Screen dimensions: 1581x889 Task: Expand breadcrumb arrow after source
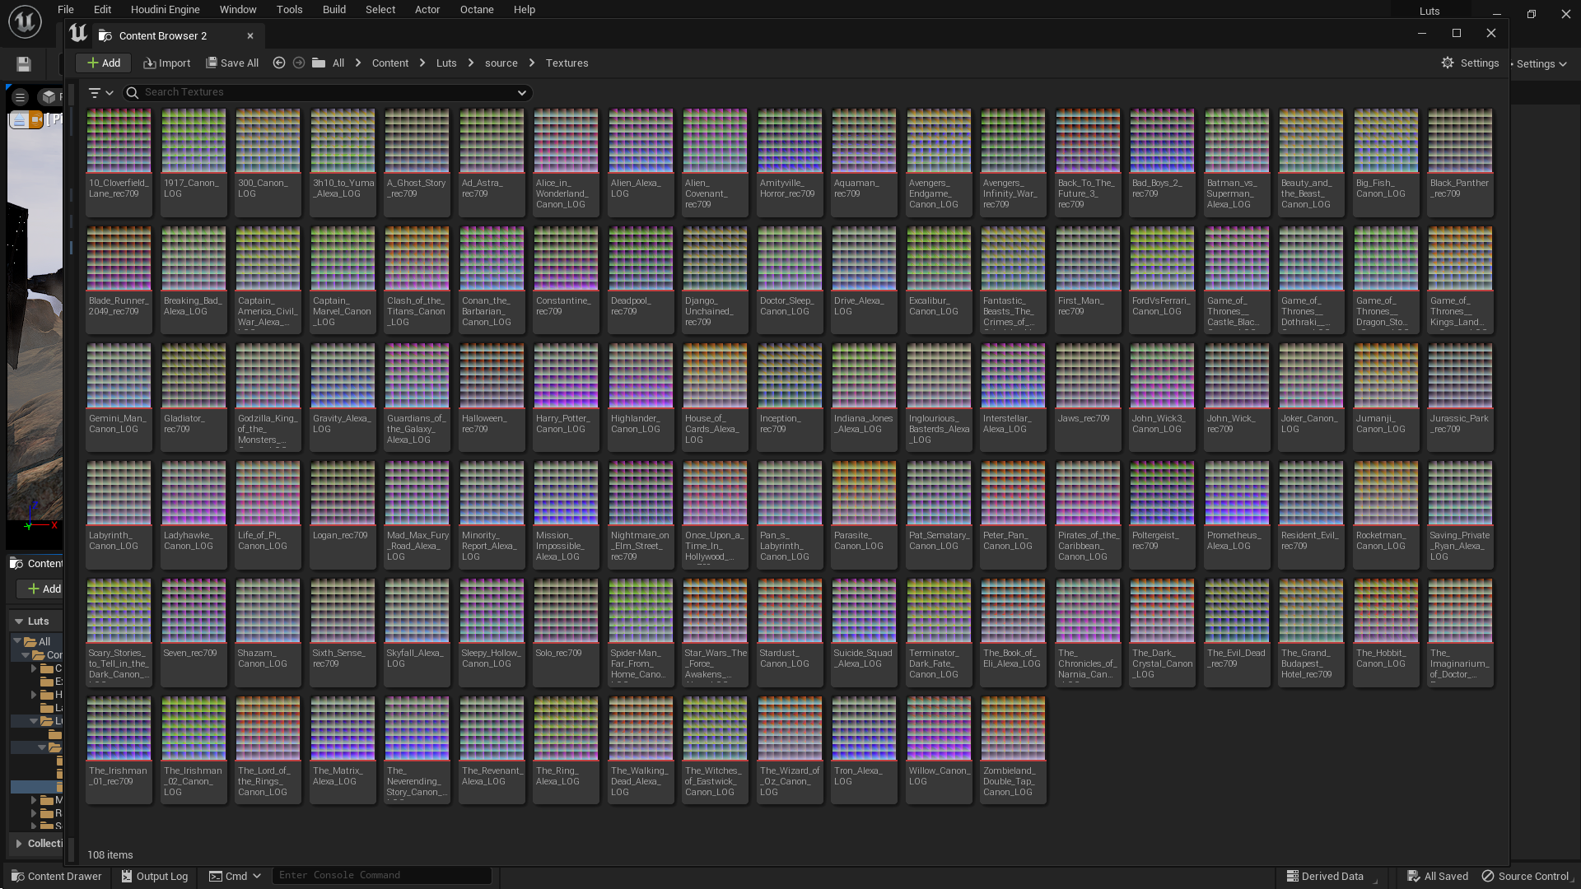(532, 63)
